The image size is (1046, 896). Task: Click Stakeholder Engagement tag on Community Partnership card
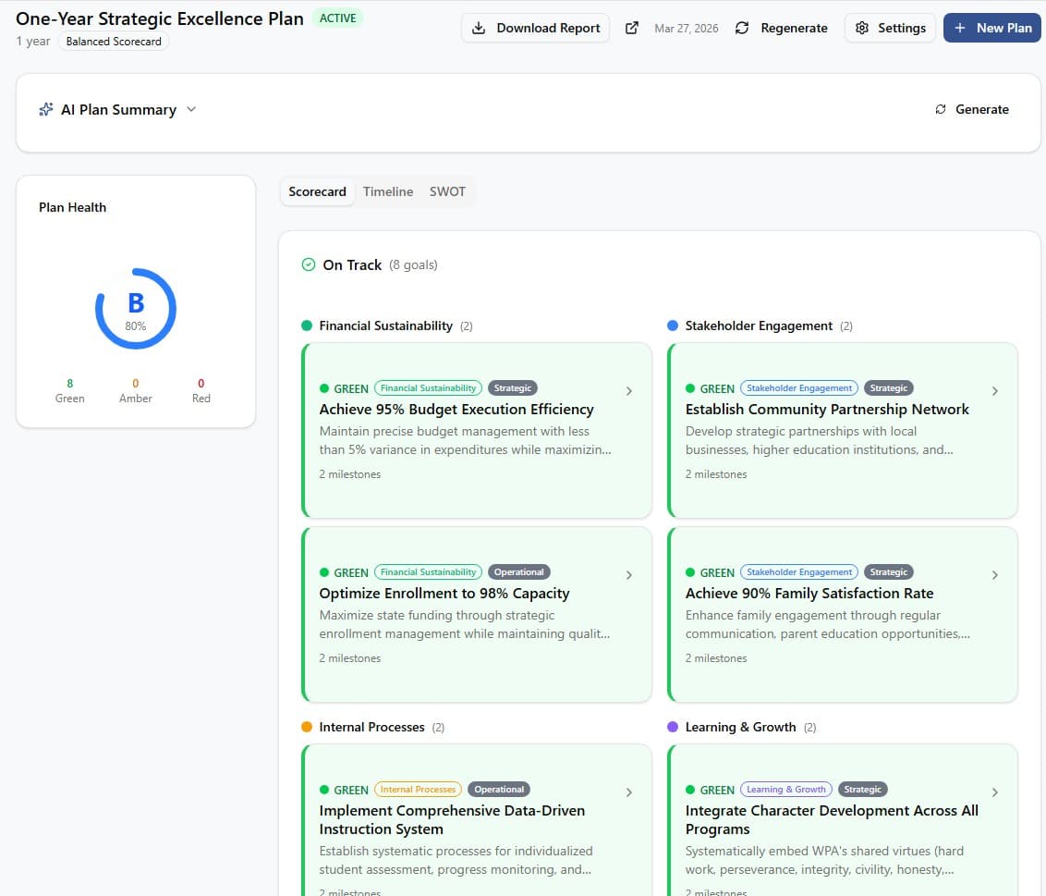tap(799, 388)
